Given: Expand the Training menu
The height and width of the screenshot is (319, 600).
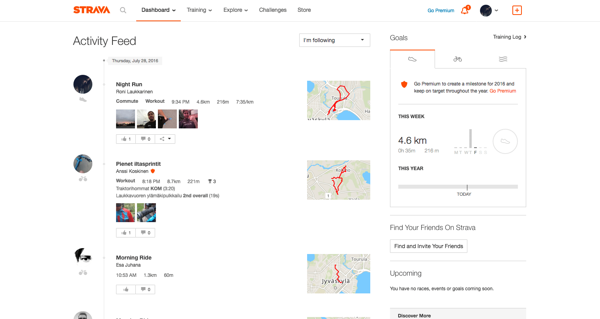Looking at the screenshot, I should pos(199,10).
